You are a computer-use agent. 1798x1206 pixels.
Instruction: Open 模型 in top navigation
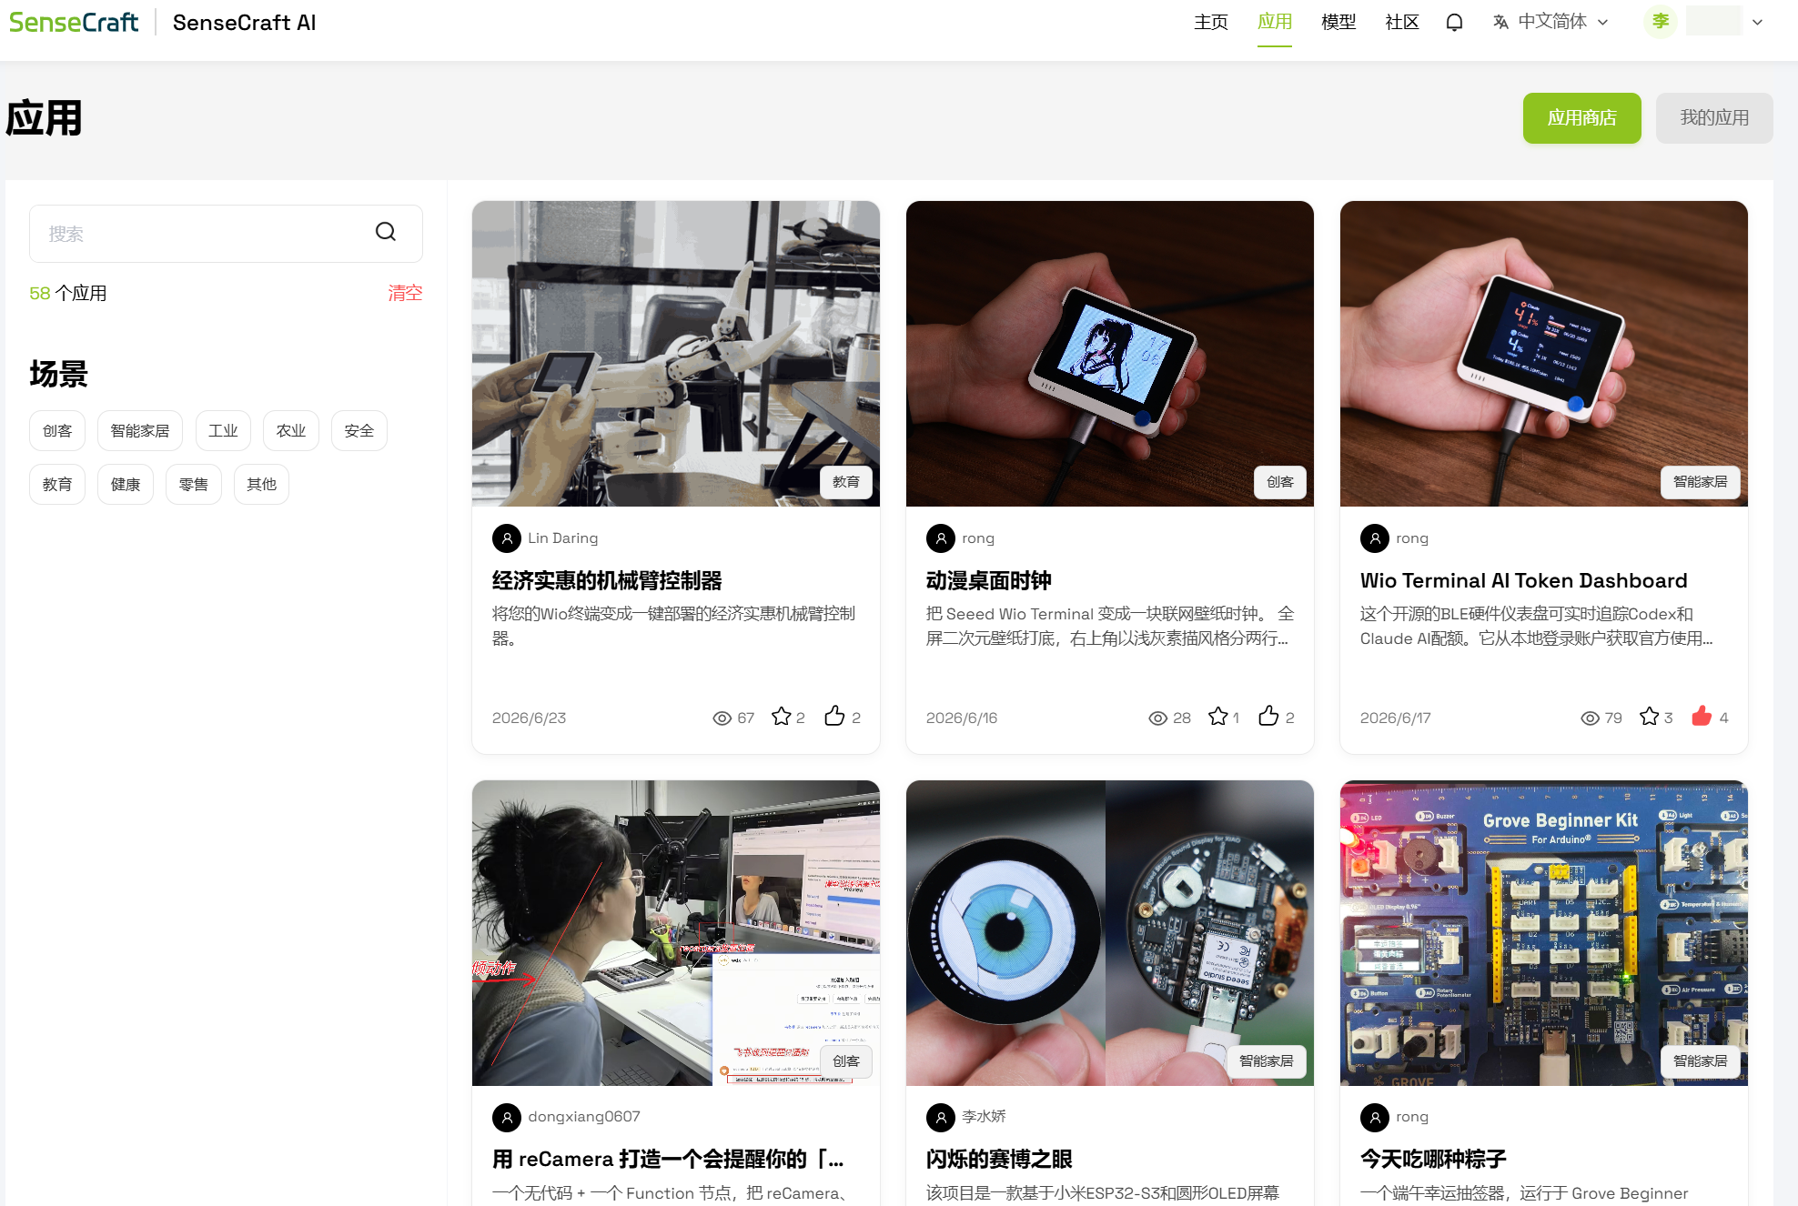click(1338, 22)
